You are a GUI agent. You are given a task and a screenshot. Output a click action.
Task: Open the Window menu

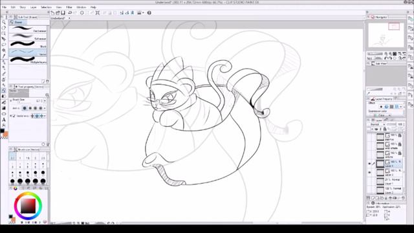coord(81,7)
